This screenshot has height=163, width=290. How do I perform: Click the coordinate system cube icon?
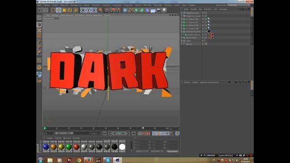tap(100, 10)
